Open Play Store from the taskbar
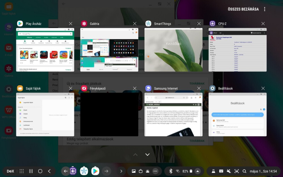The width and height of the screenshot is (283, 177). click(x=95, y=171)
